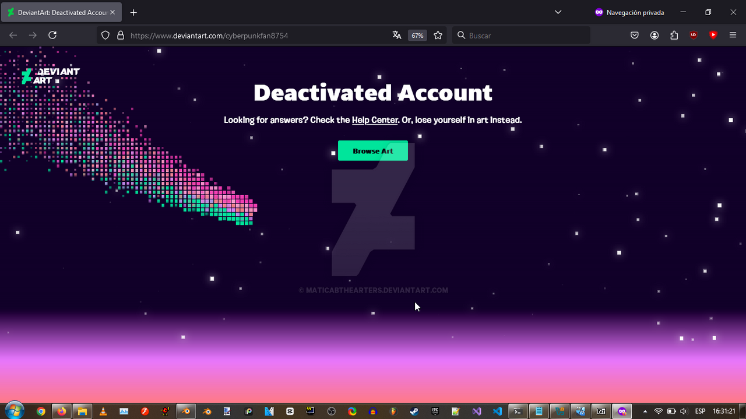
Task: Launch VLC media player from taskbar
Action: [x=103, y=411]
